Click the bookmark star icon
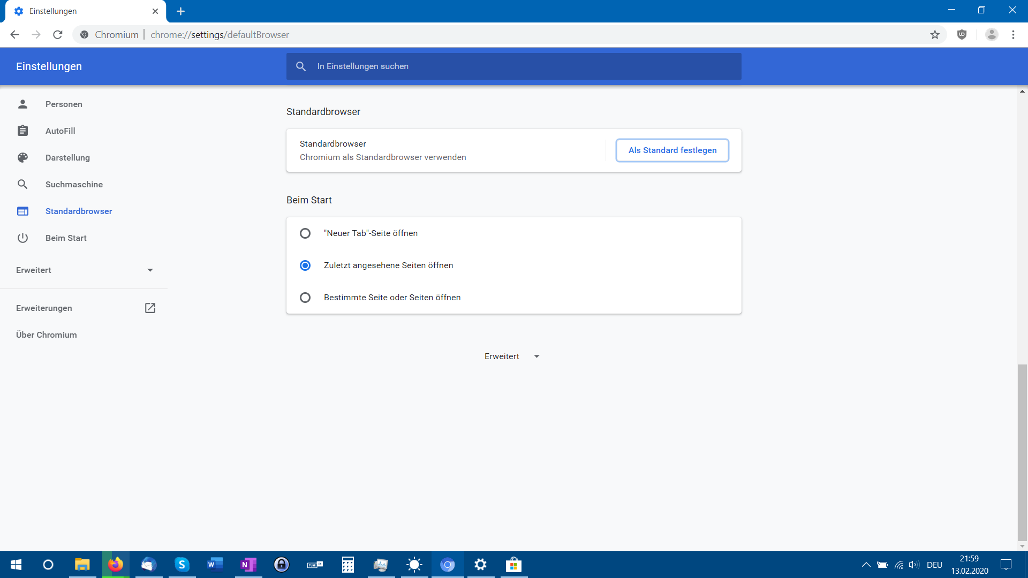The height and width of the screenshot is (578, 1028). 935,35
